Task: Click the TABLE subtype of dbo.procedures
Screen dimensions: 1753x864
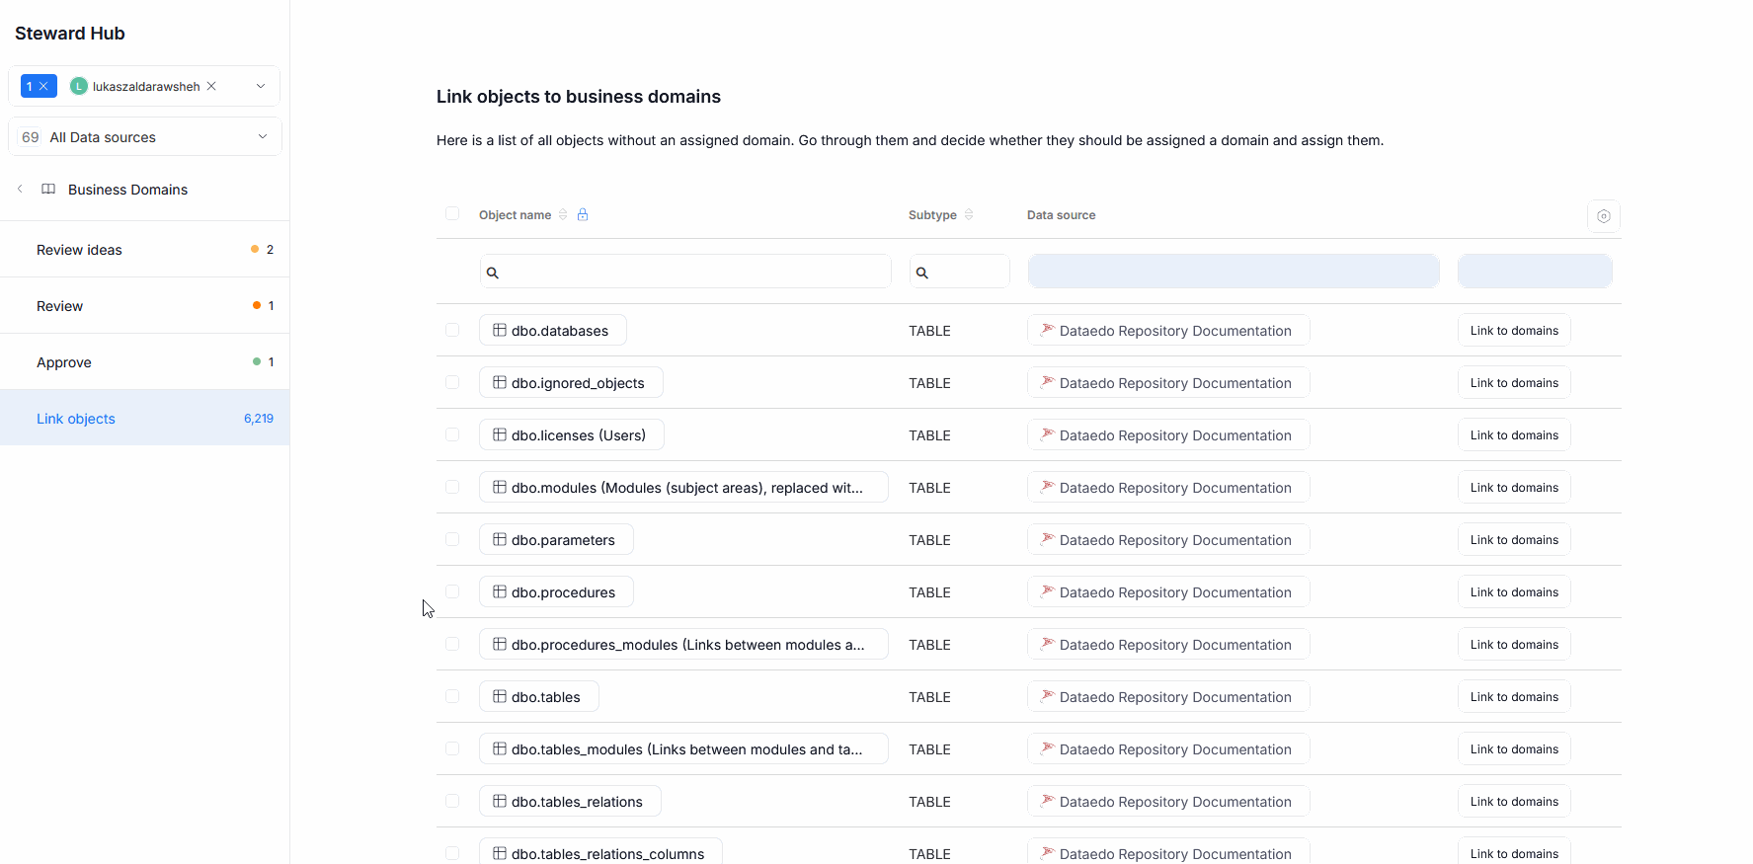Action: pos(929,592)
